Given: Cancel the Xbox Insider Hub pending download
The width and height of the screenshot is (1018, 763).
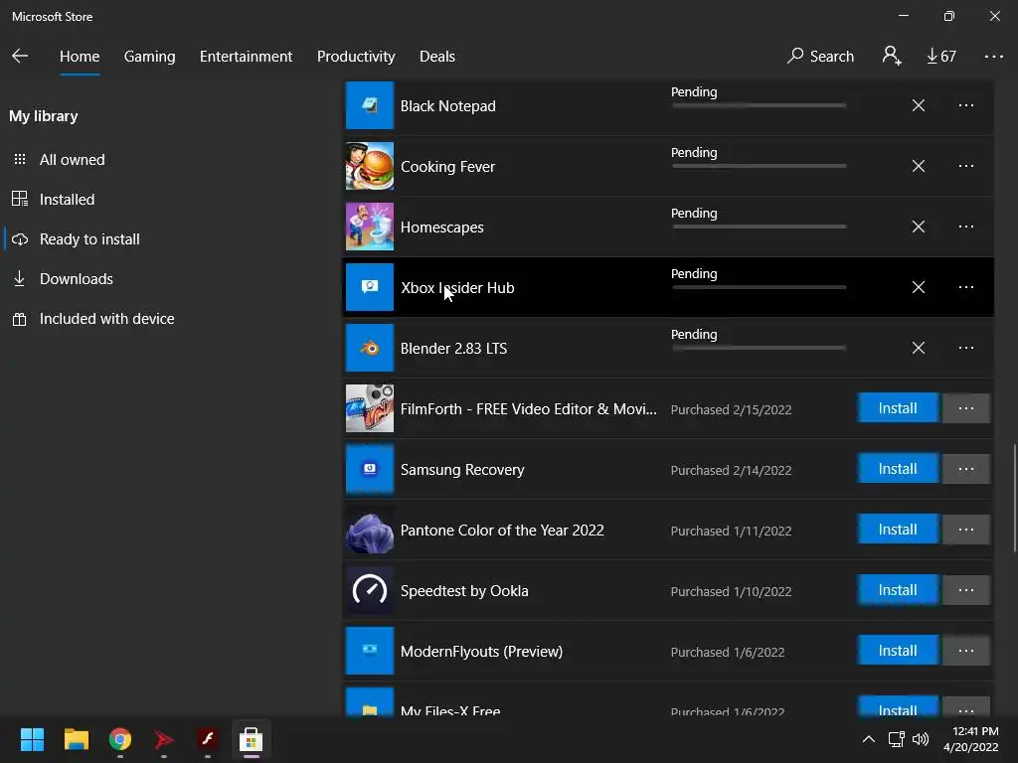Looking at the screenshot, I should (x=918, y=287).
